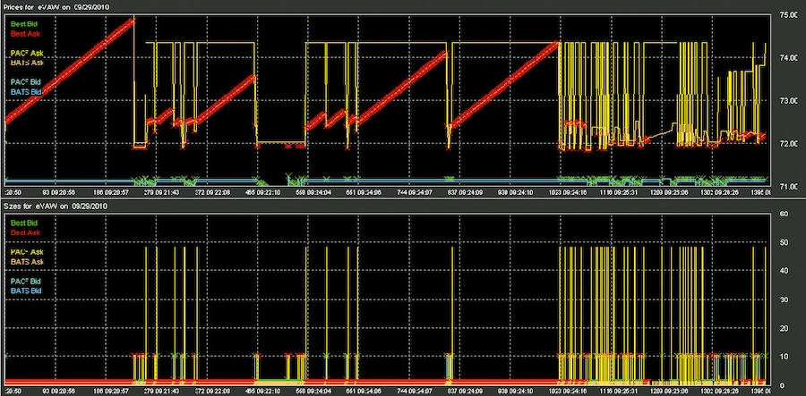Select the 30 label on sizes axis

click(784, 300)
